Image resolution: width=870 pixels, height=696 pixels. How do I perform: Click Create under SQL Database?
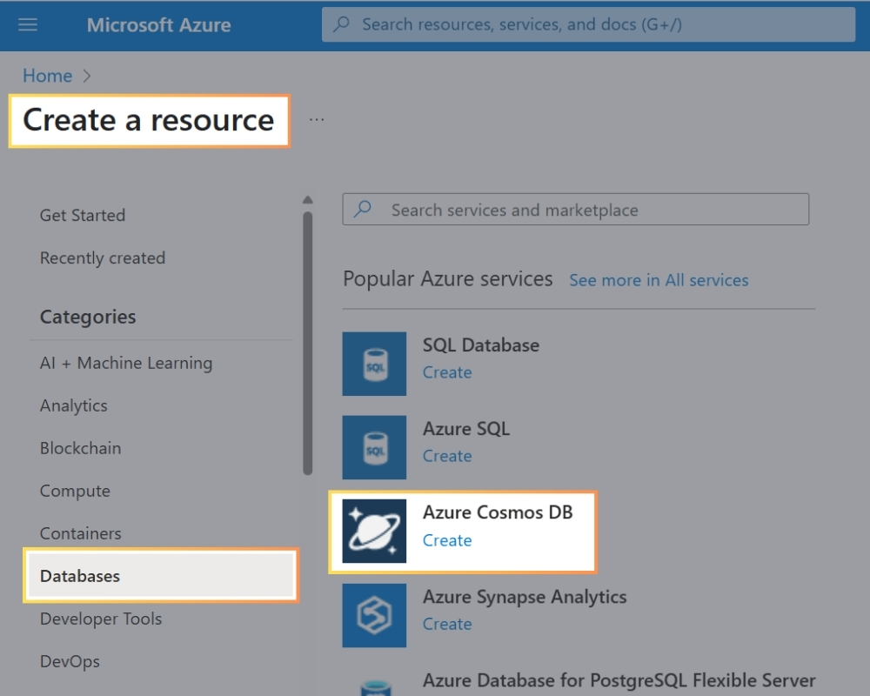[x=447, y=372]
